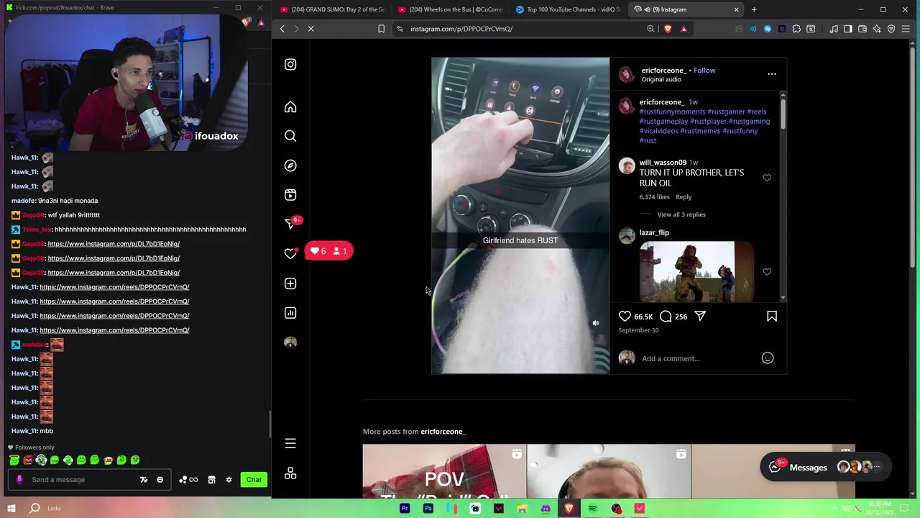Open a new browser tab
This screenshot has width=920, height=518.
tap(754, 9)
